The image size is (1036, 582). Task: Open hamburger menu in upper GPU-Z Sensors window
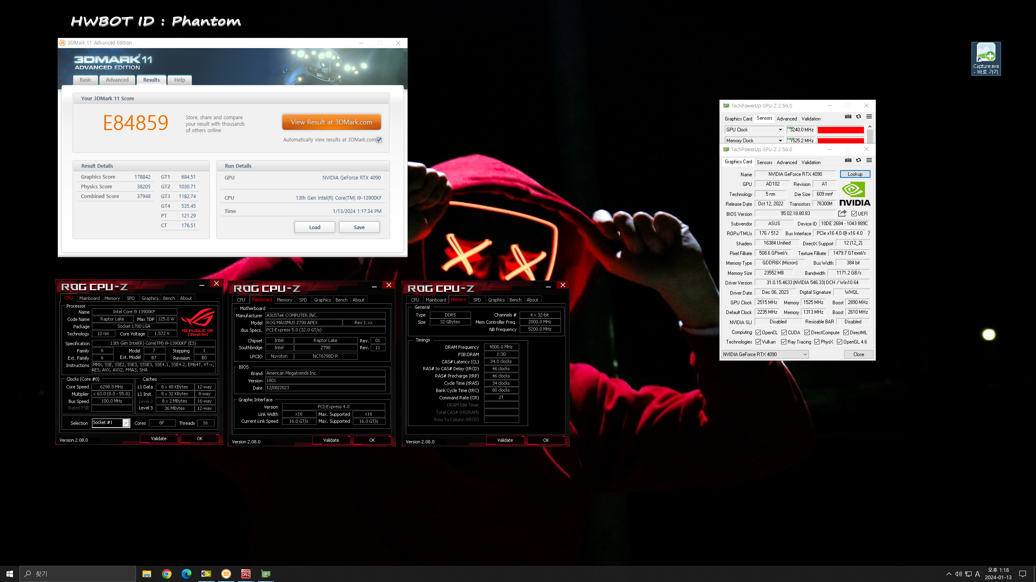point(869,117)
